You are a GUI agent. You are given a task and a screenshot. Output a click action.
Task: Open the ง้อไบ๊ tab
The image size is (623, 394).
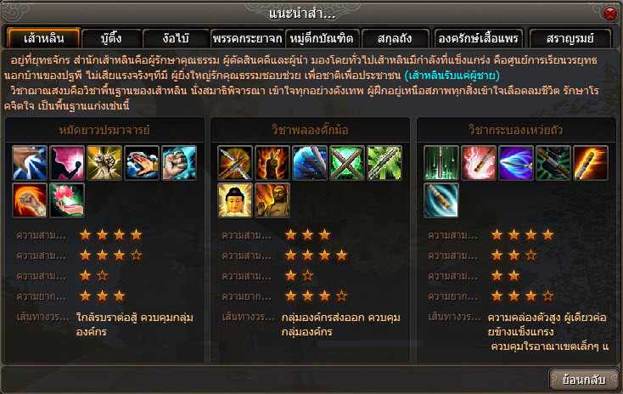176,38
